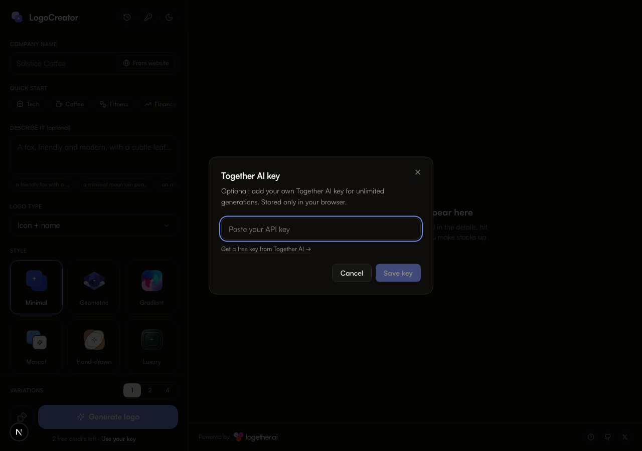Screen dimensions: 642x451
Task: Click the Use your key link
Action: pyautogui.click(x=118, y=439)
